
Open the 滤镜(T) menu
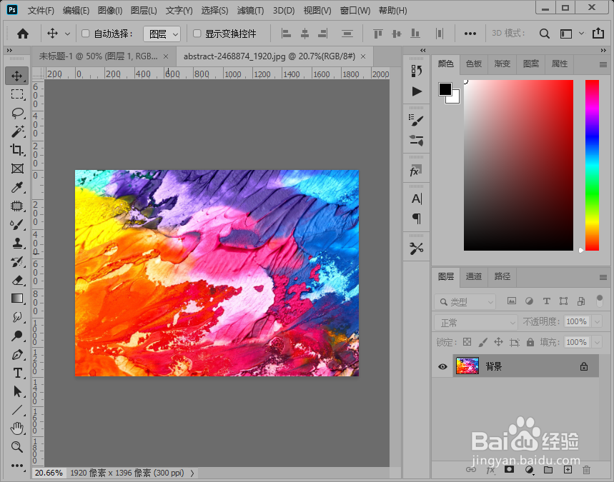(250, 11)
